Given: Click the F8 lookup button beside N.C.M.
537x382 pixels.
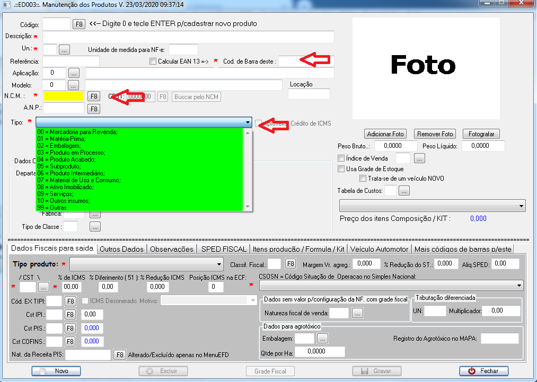Looking at the screenshot, I should [x=93, y=96].
